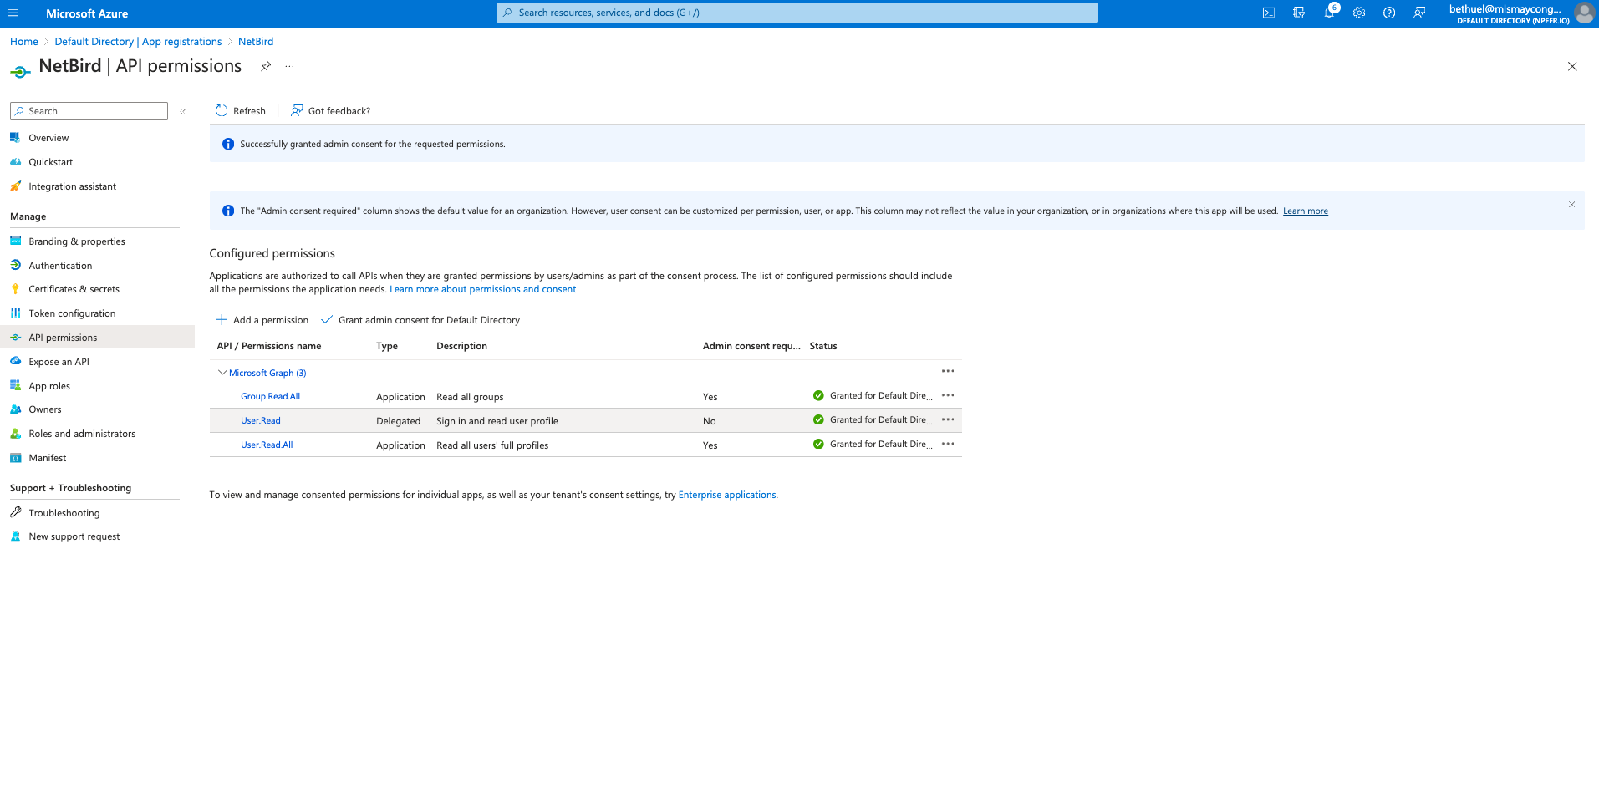Open the ellipsis menu for Group.Read.All
Image resolution: width=1599 pixels, height=798 pixels.
click(x=947, y=395)
